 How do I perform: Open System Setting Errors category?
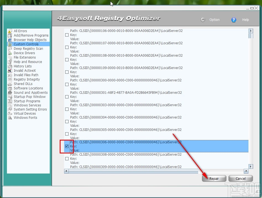[x=30, y=109]
